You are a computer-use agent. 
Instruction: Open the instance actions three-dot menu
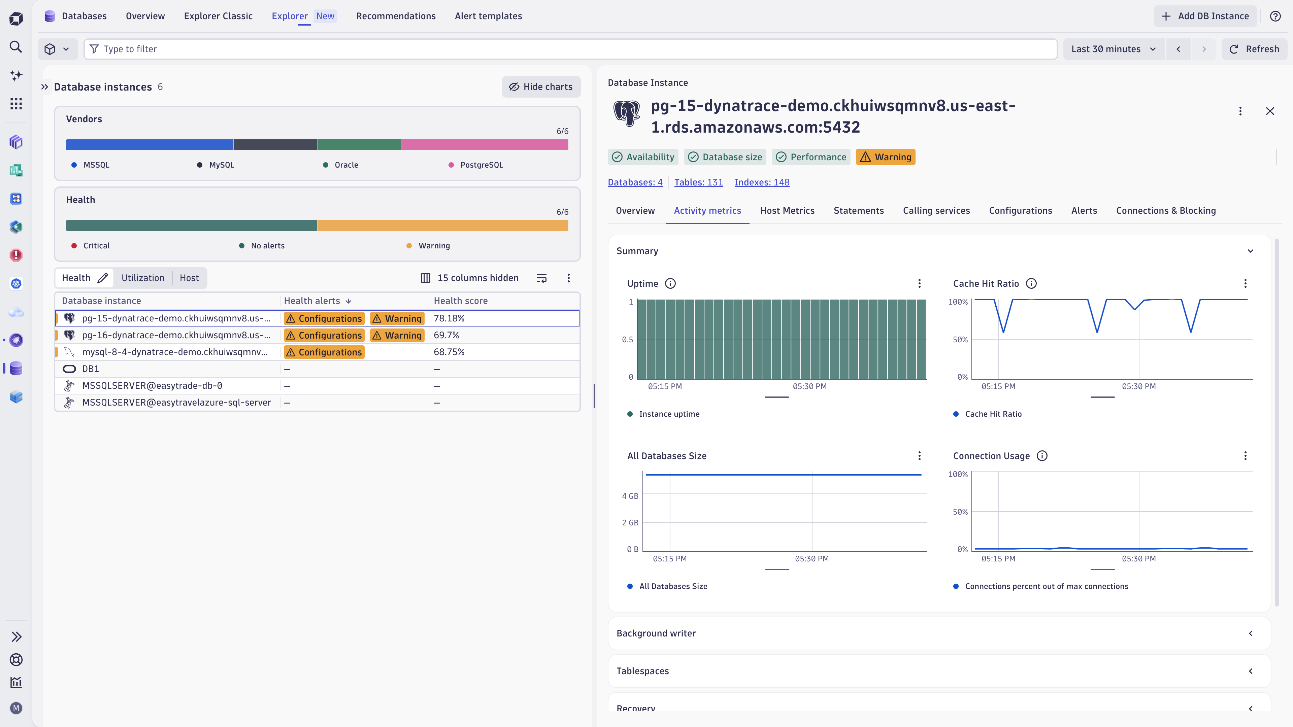pos(1240,111)
